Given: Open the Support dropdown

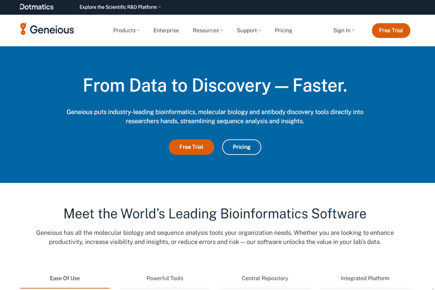Looking at the screenshot, I should [248, 30].
